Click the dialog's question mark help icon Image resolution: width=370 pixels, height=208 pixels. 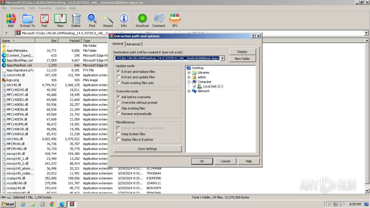[x=253, y=36]
